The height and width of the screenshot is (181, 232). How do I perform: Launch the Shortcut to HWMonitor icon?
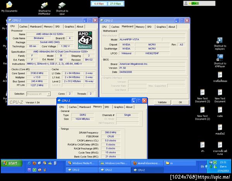tap(44, 8)
